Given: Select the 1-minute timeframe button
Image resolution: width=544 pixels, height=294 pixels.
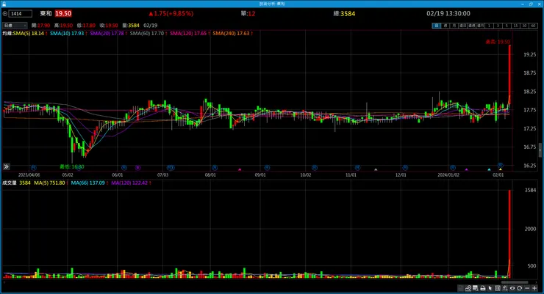Looking at the screenshot, I should pos(489,26).
